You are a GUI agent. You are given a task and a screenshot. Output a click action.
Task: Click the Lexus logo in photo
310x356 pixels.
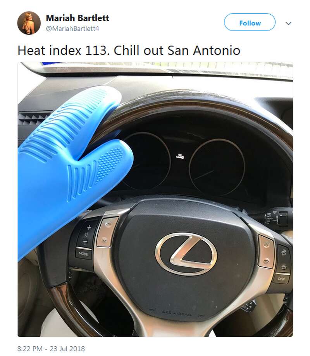tap(186, 254)
